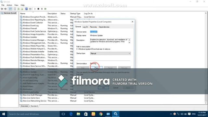Click the gear icon beside Windows Firewall

coord(21,28)
